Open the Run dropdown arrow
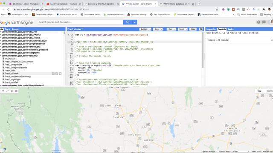The image size is (273, 153). tap(175, 29)
